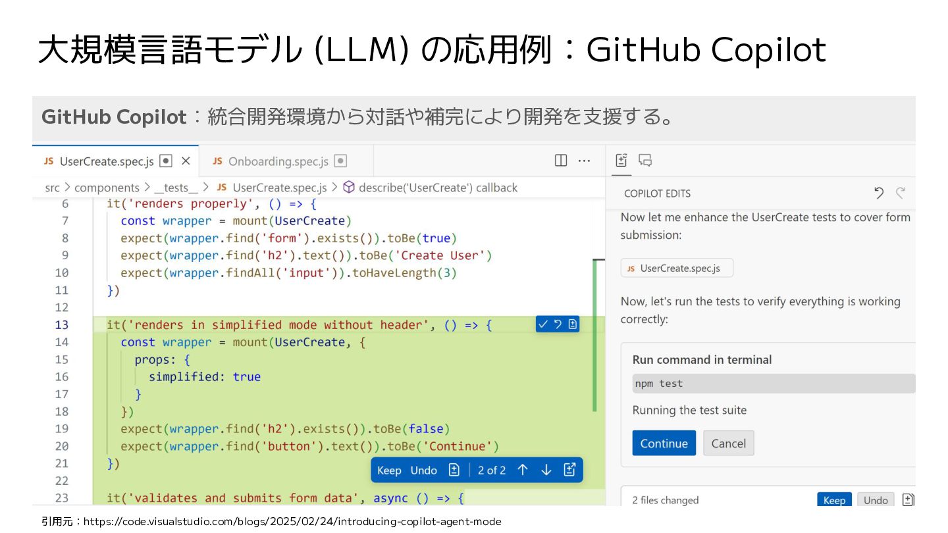Click line number 23 in the gutter

coord(61,497)
